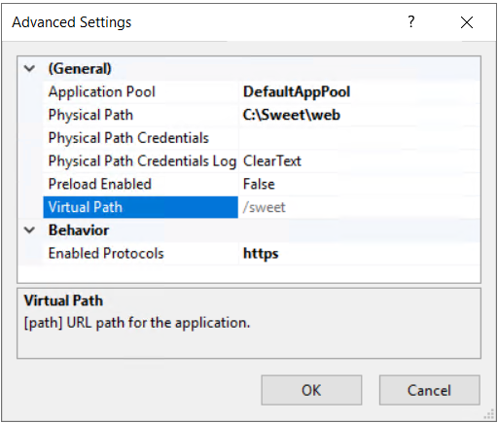Screen dimensions: 498x423
Task: Select the Application Pool property row
Action: [262, 91]
